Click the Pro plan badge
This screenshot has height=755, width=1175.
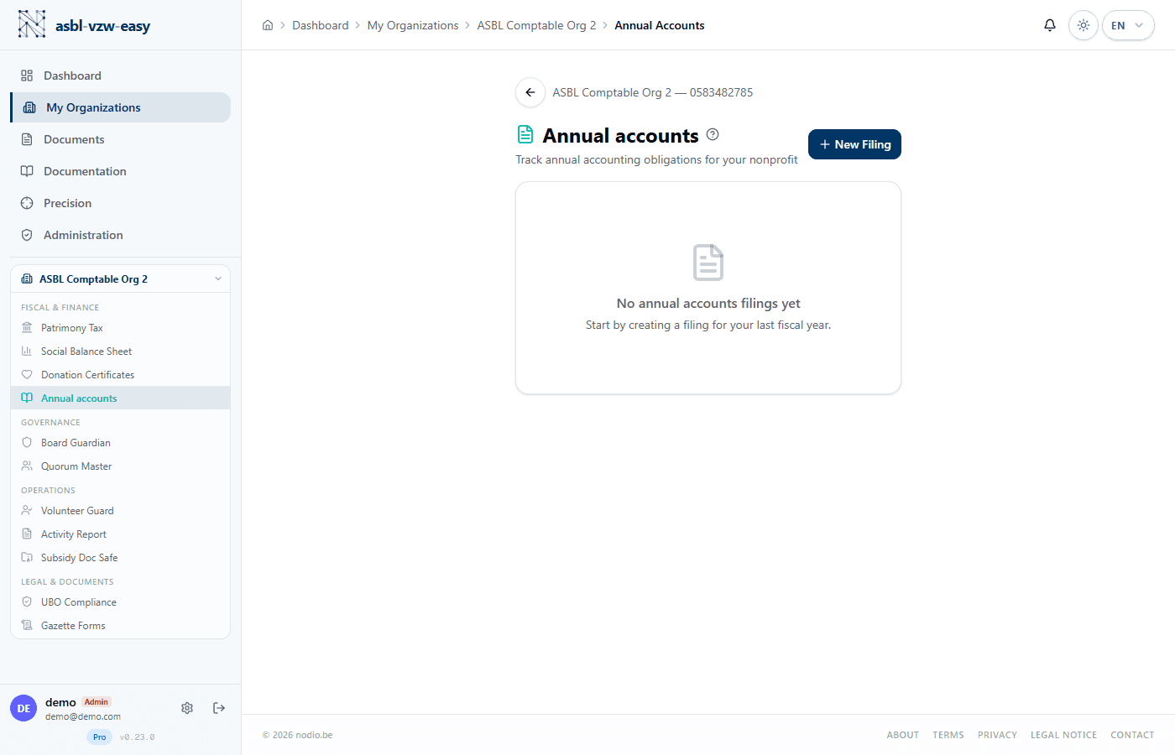[x=100, y=737]
